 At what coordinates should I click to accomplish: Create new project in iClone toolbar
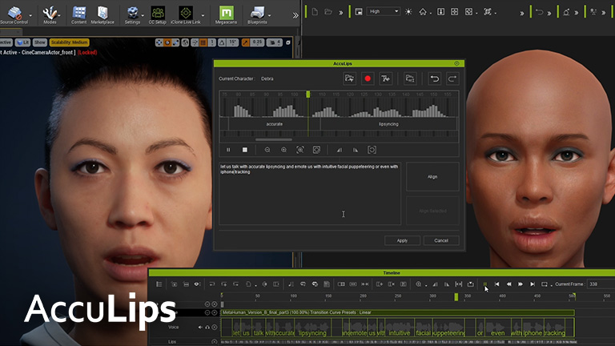pos(315,12)
